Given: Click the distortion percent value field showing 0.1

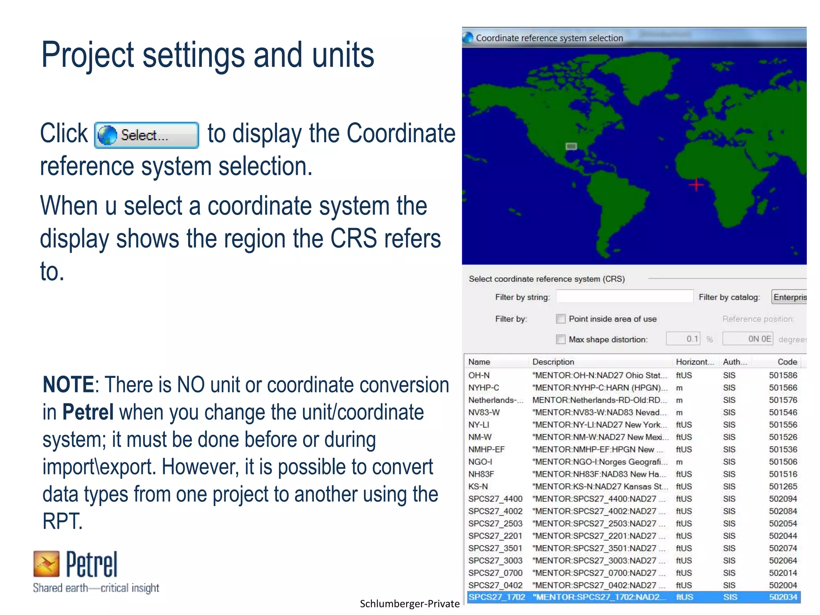Looking at the screenshot, I should [683, 339].
